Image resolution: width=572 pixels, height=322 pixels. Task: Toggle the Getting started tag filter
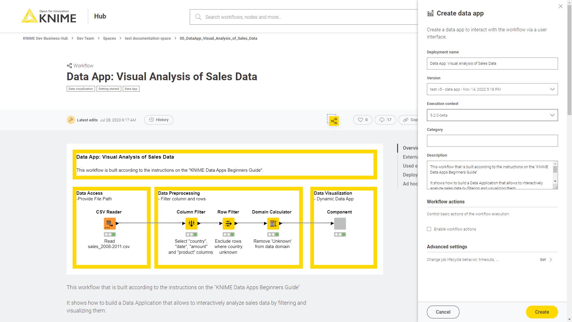pyautogui.click(x=109, y=89)
